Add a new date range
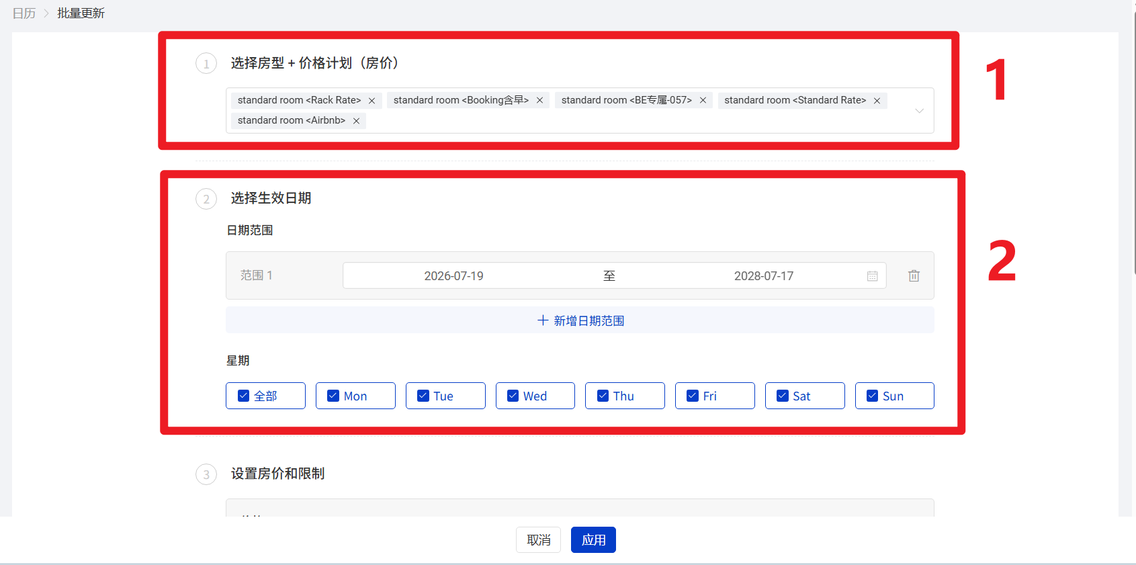Viewport: 1136px width, 565px height. point(580,320)
